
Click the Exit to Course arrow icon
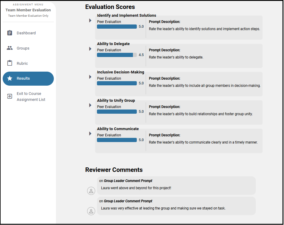(10, 96)
